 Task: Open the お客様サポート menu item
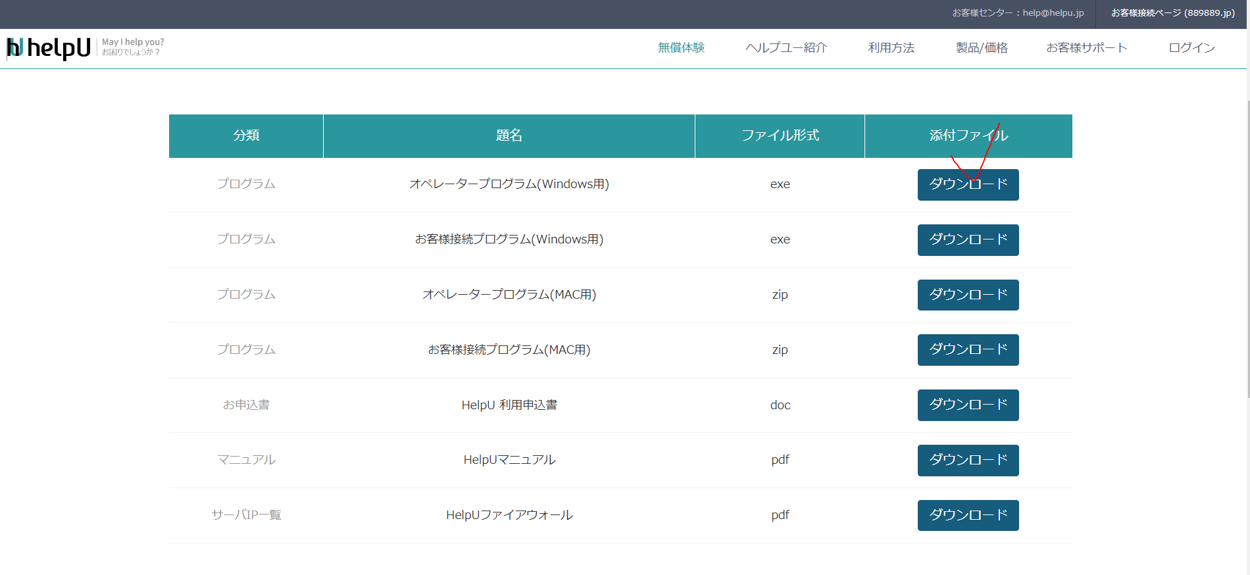click(1087, 47)
